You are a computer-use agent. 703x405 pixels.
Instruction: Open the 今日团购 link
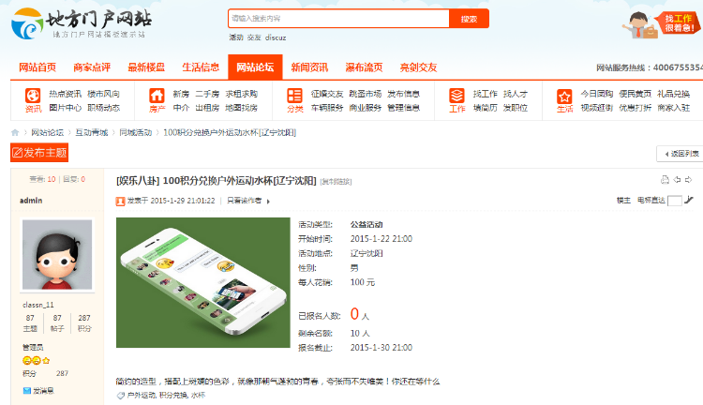pyautogui.click(x=597, y=94)
